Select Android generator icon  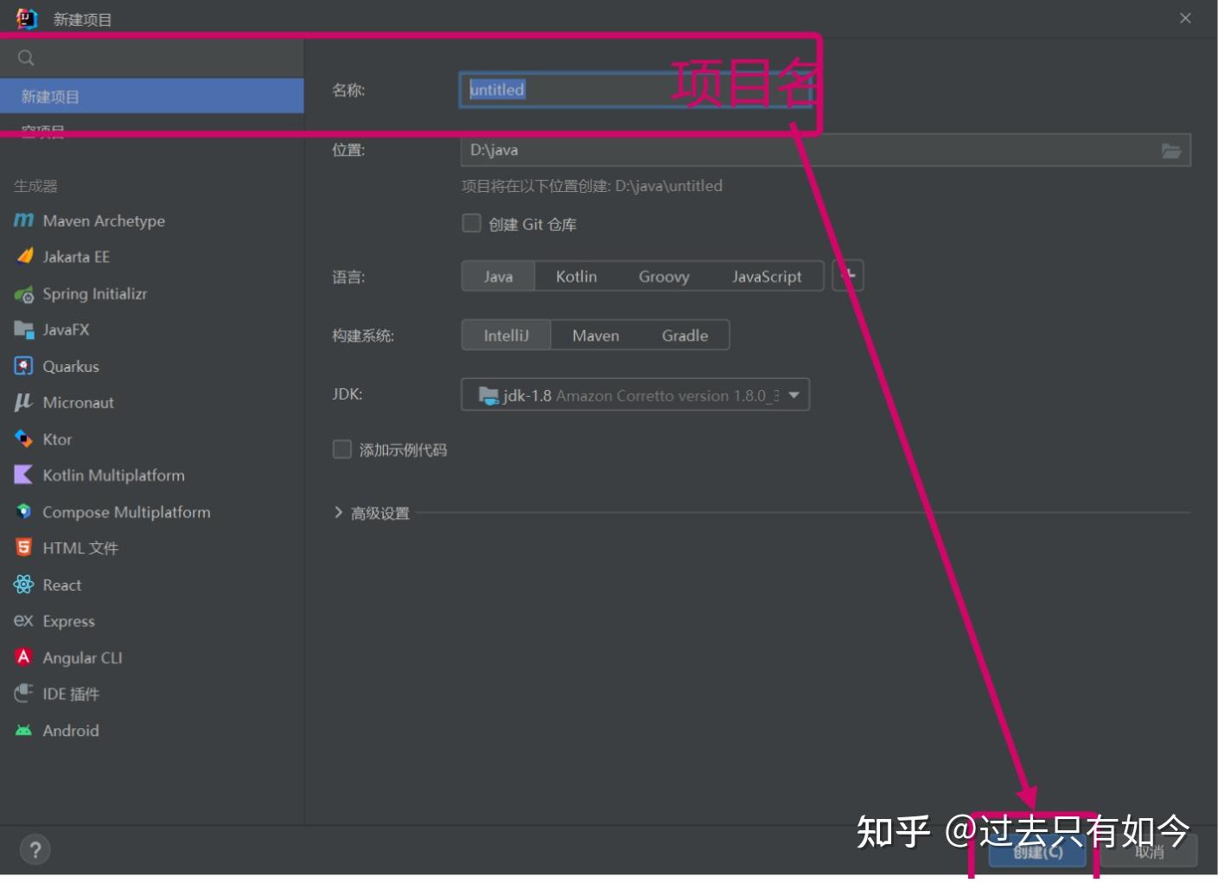(24, 730)
